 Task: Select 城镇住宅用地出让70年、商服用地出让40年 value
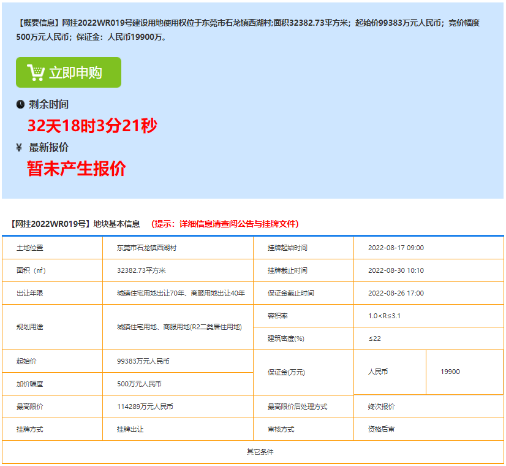tap(181, 293)
